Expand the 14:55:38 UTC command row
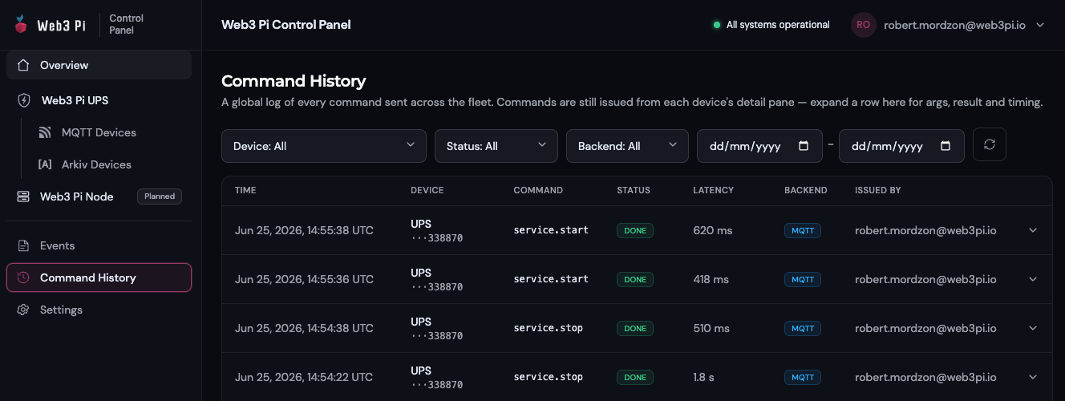The height and width of the screenshot is (401, 1065). coord(1033,230)
